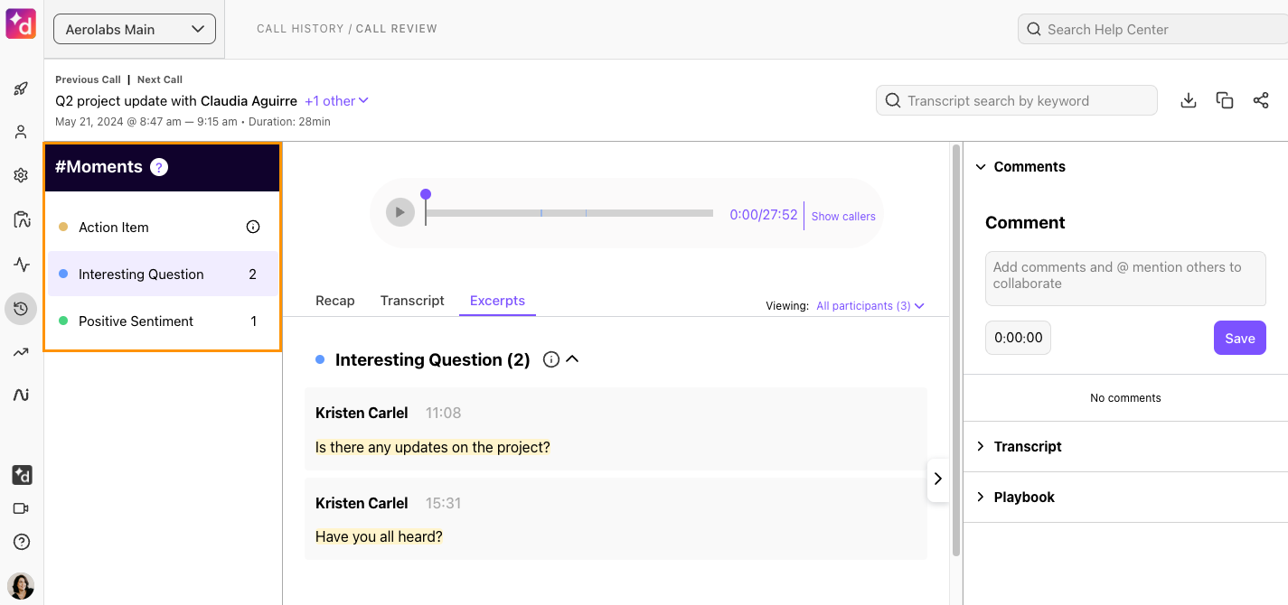Click the 15:31 excerpt timestamp

tap(443, 503)
